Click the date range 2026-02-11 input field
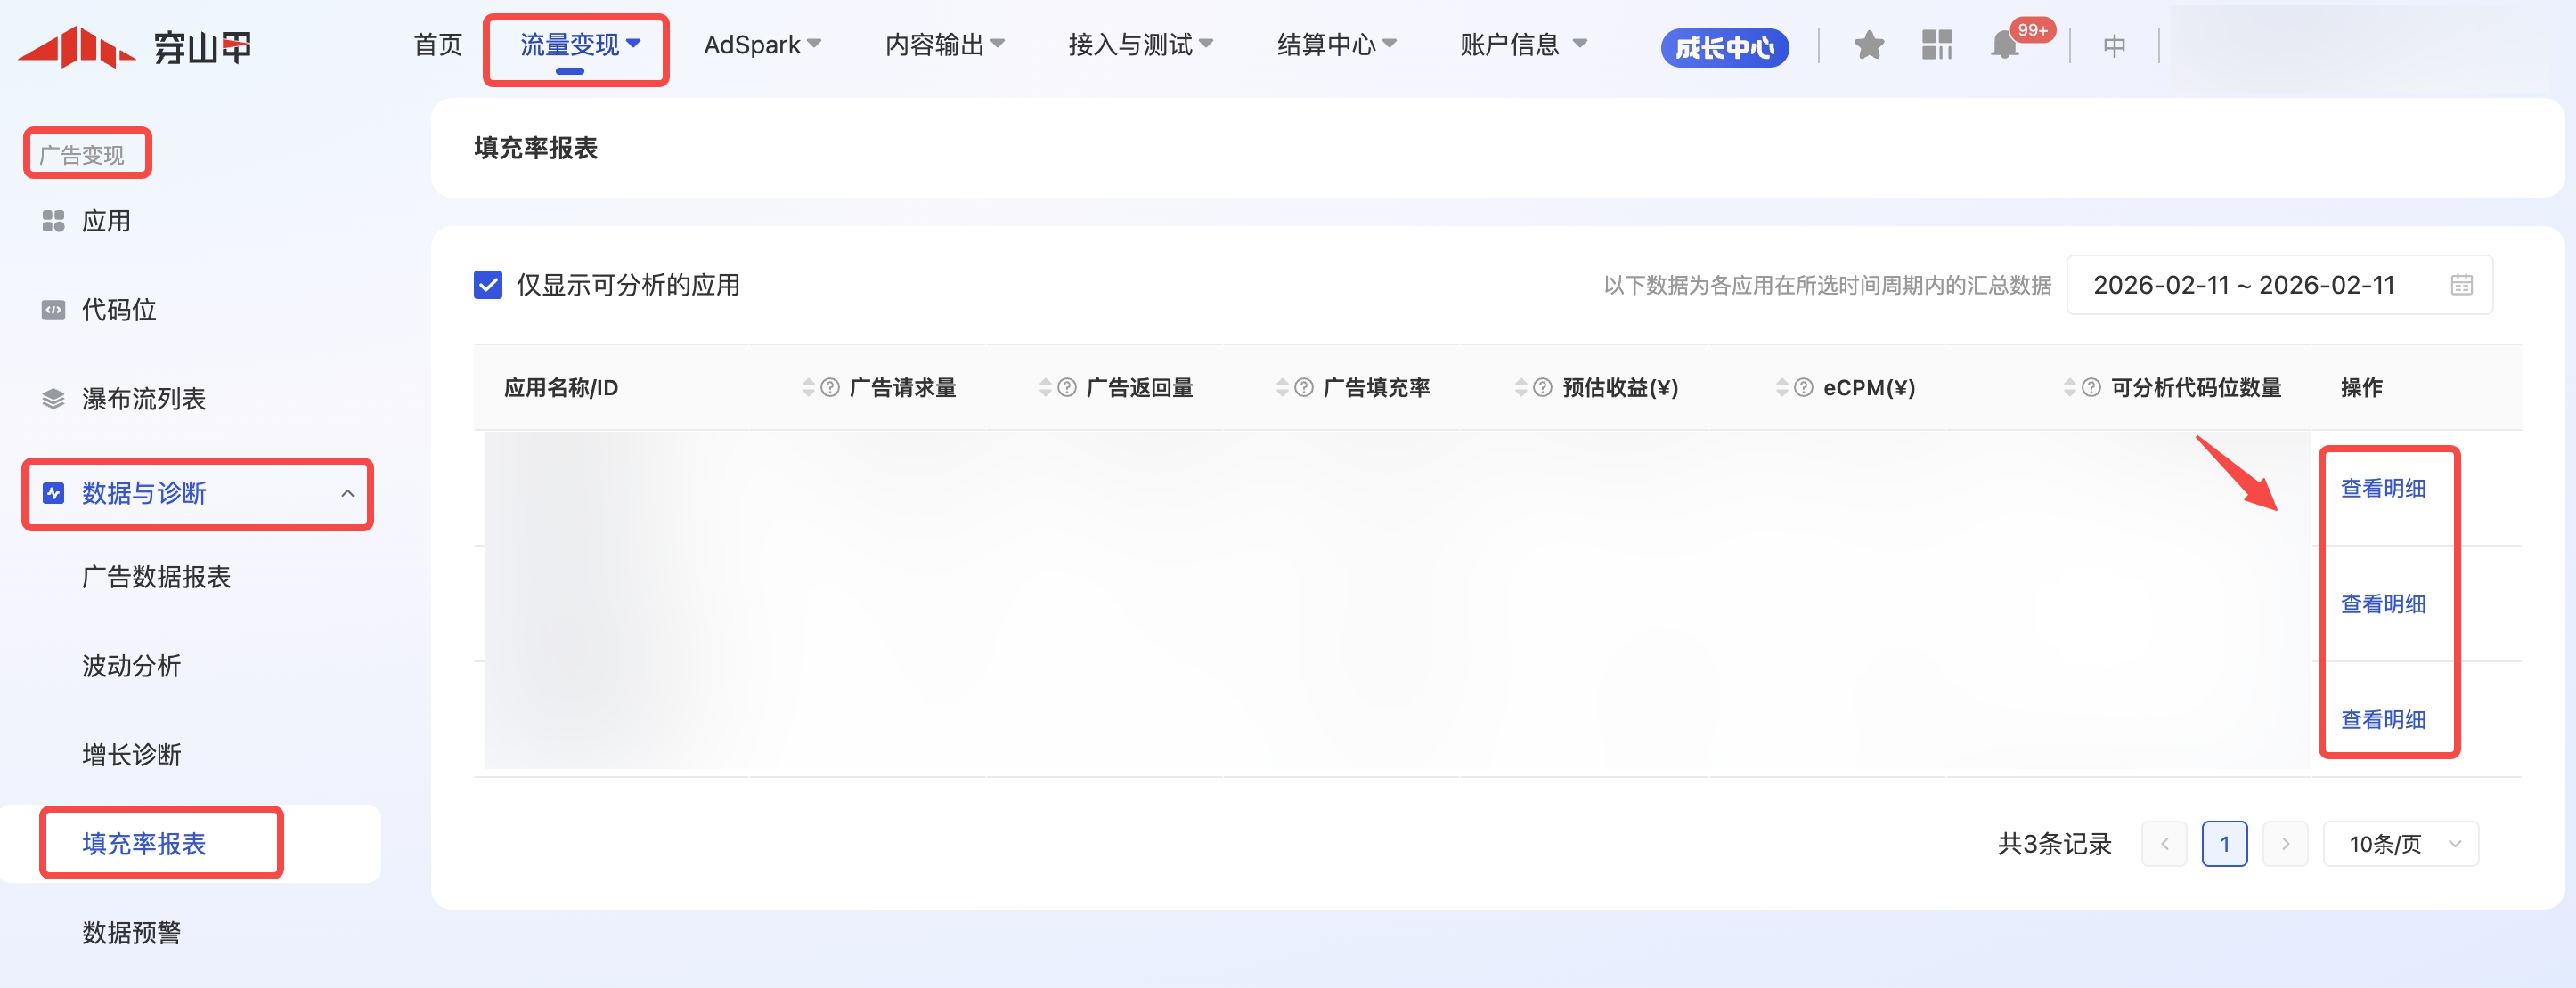The height and width of the screenshot is (988, 2576). (x=2243, y=285)
